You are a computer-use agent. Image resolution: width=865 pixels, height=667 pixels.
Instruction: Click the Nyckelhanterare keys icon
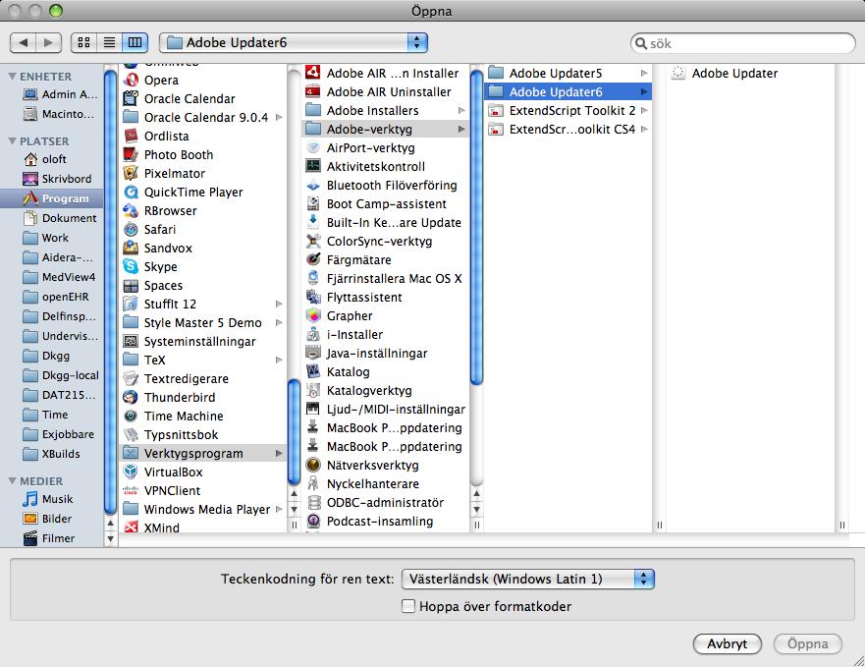(313, 483)
